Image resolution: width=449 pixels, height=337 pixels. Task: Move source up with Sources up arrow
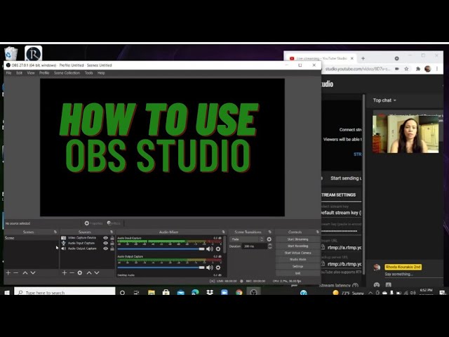coord(89,273)
